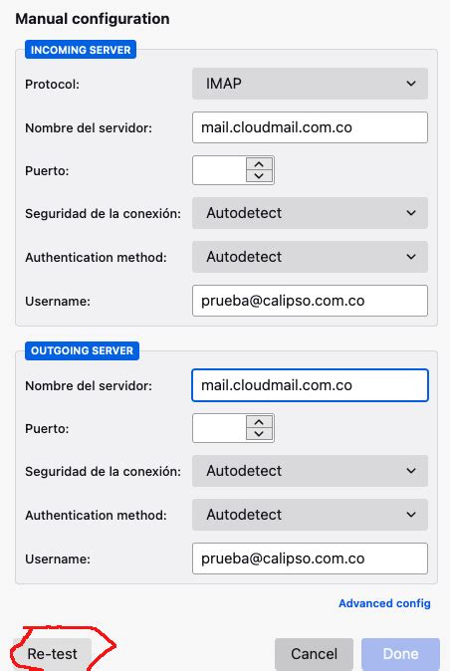Image resolution: width=450 pixels, height=671 pixels.
Task: Open the Advanced config link
Action: pos(384,603)
